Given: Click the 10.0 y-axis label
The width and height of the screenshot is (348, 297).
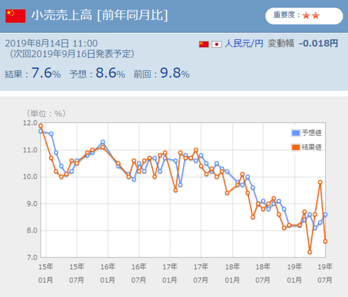Looking at the screenshot, I should pyautogui.click(x=30, y=177).
